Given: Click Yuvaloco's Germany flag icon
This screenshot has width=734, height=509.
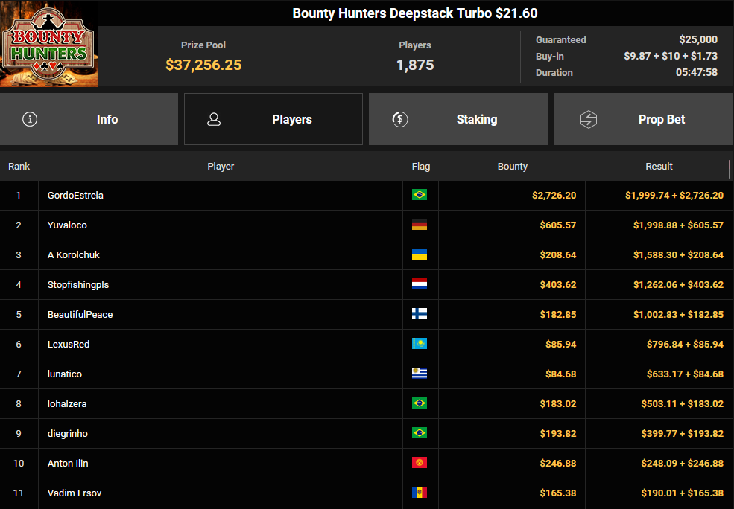Looking at the screenshot, I should pyautogui.click(x=420, y=225).
